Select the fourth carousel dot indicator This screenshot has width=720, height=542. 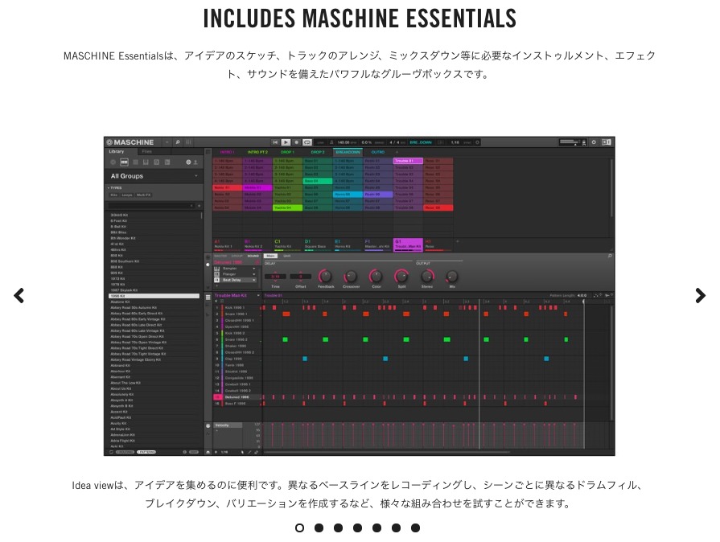(x=357, y=528)
